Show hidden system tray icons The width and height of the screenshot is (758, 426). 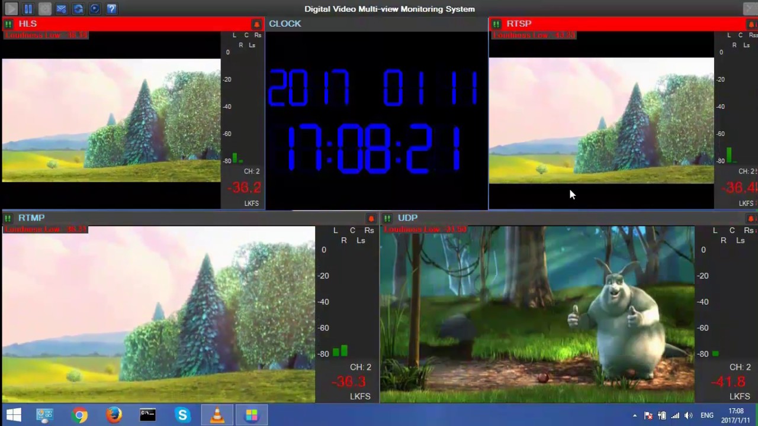click(x=635, y=415)
